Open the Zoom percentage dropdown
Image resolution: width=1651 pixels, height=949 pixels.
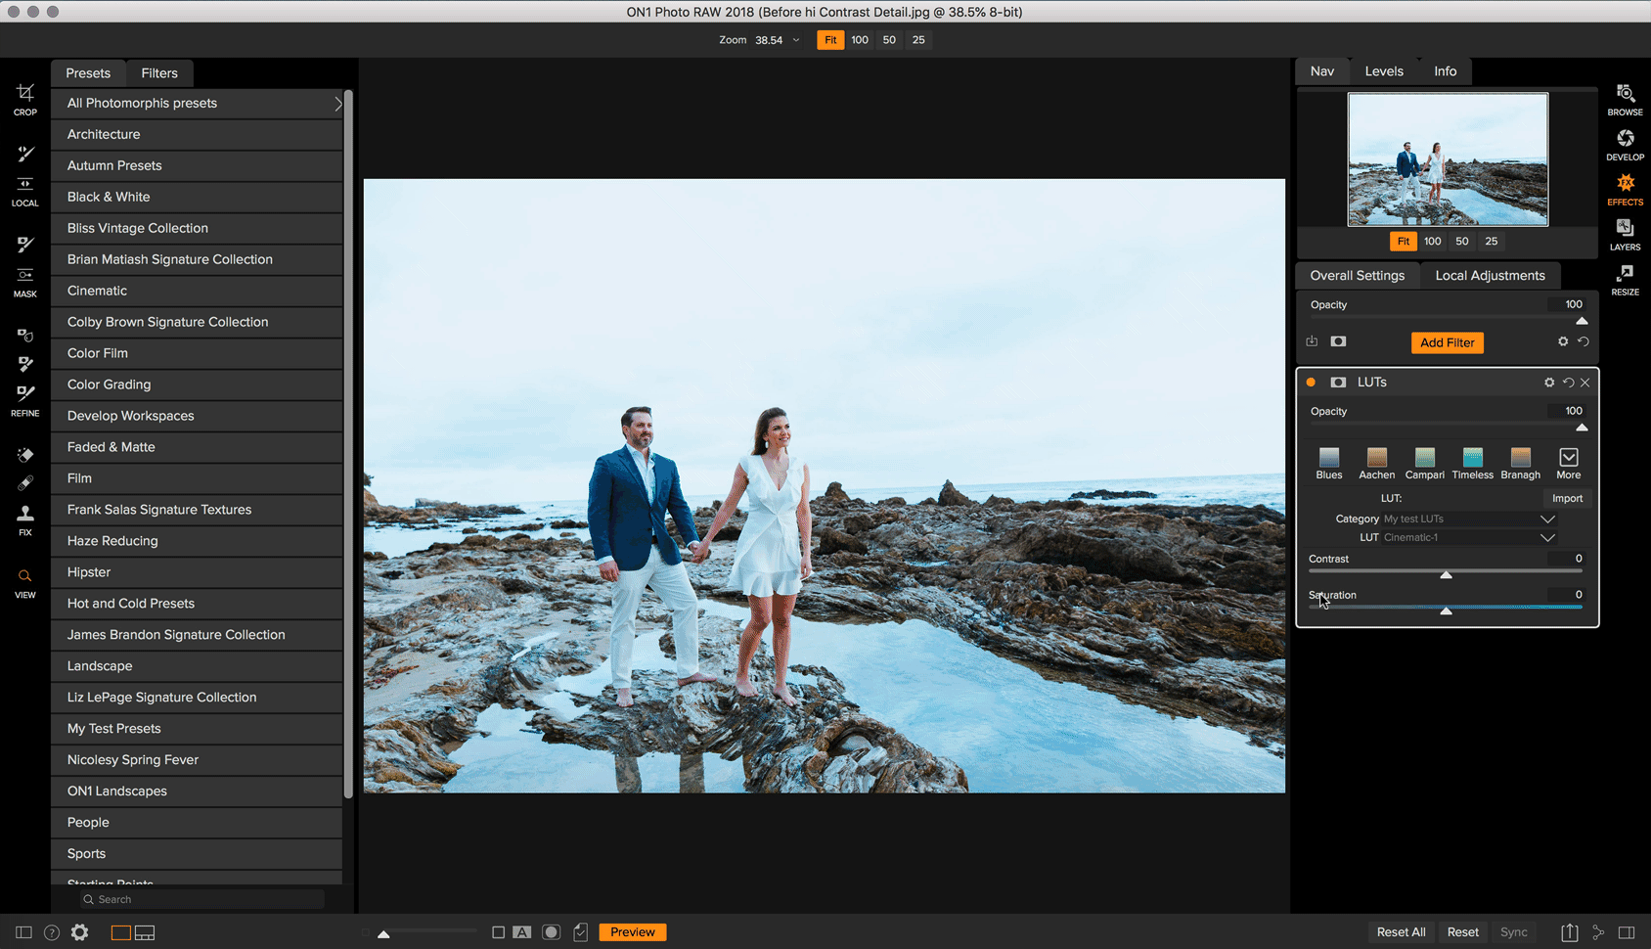click(796, 40)
